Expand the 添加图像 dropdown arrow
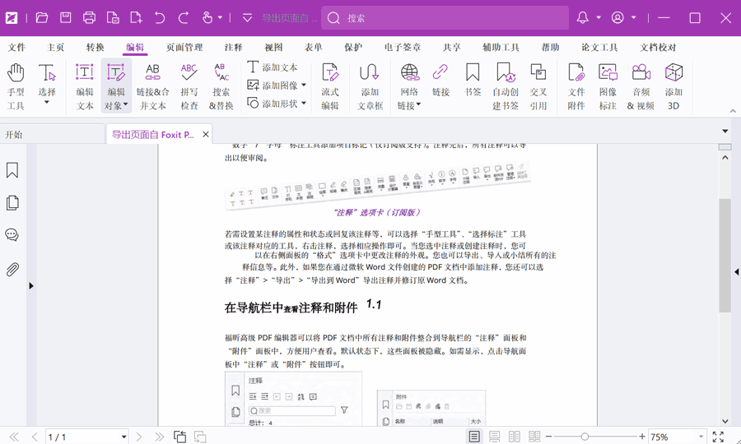This screenshot has height=444, width=741. pos(304,85)
